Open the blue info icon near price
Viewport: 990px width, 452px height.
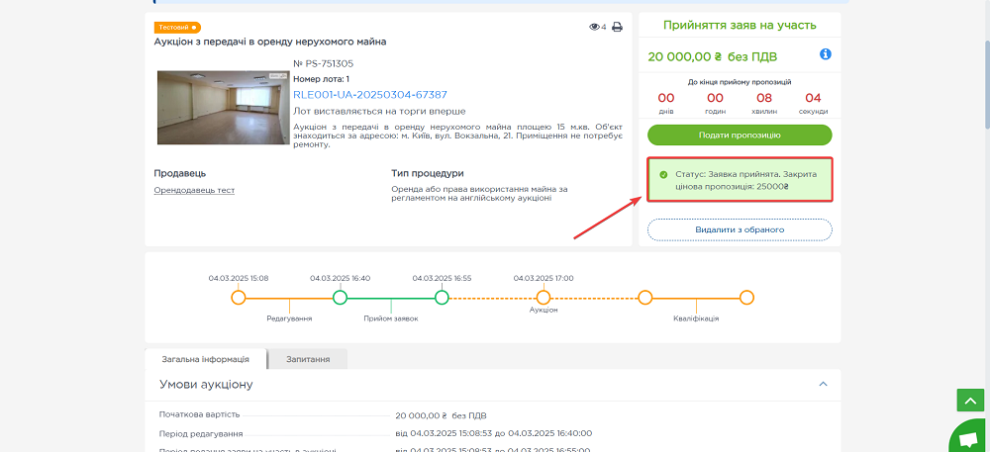(x=825, y=54)
